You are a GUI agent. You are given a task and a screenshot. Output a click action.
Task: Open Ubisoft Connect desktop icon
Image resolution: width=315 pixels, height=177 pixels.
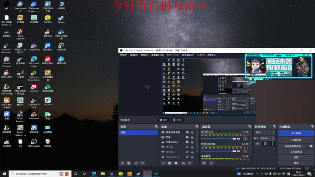6,62
